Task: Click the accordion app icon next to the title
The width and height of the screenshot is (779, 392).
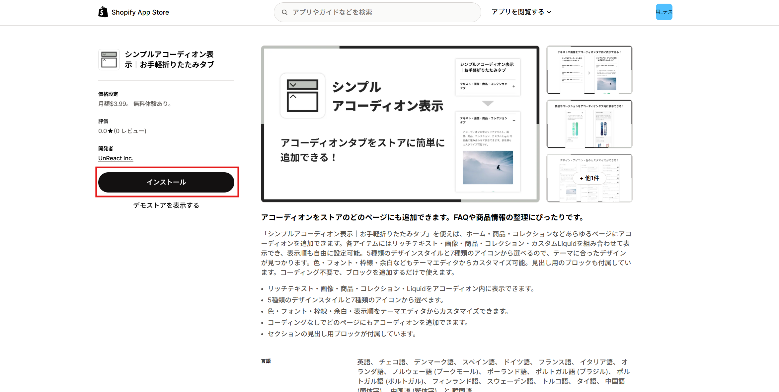Action: click(109, 60)
